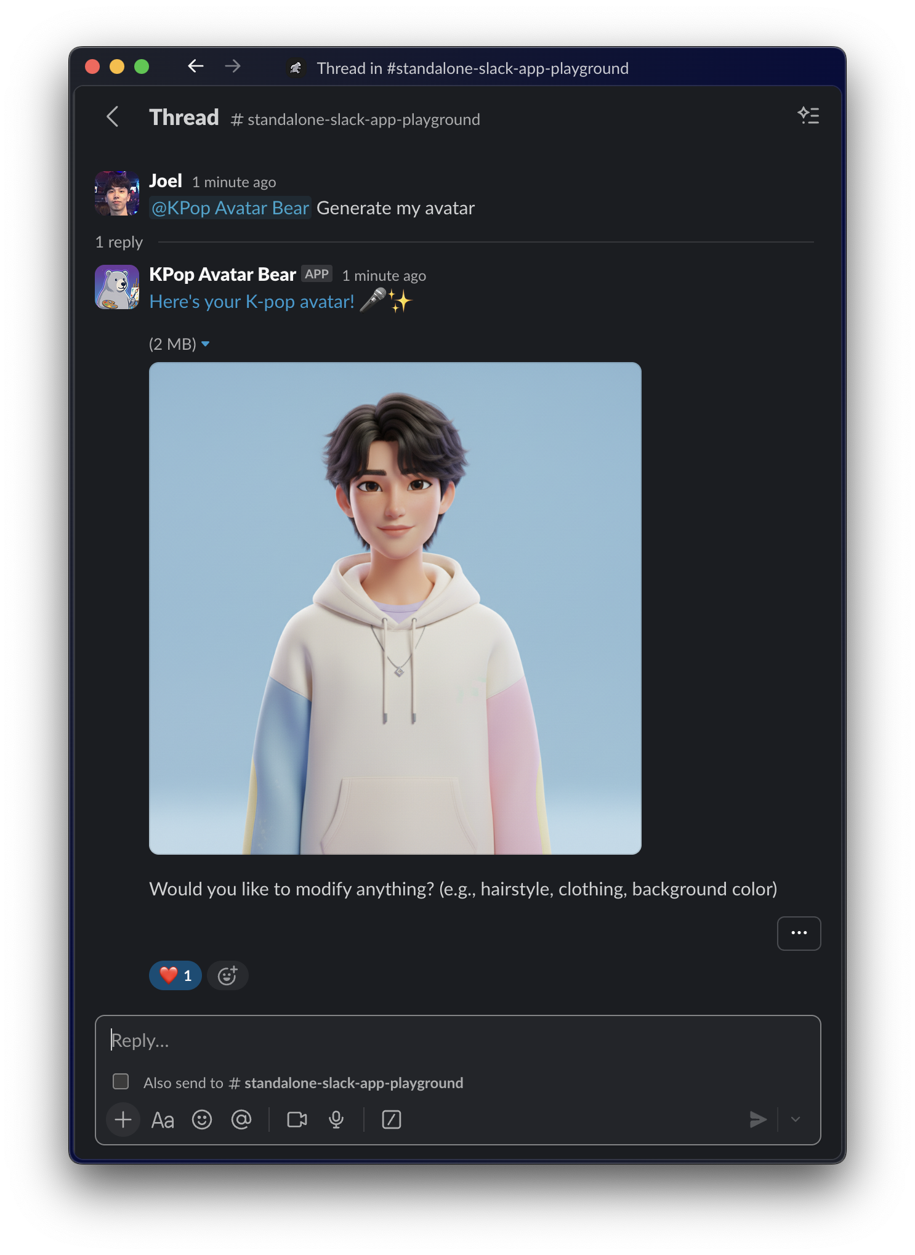Click into the Reply text field

pos(431,1041)
